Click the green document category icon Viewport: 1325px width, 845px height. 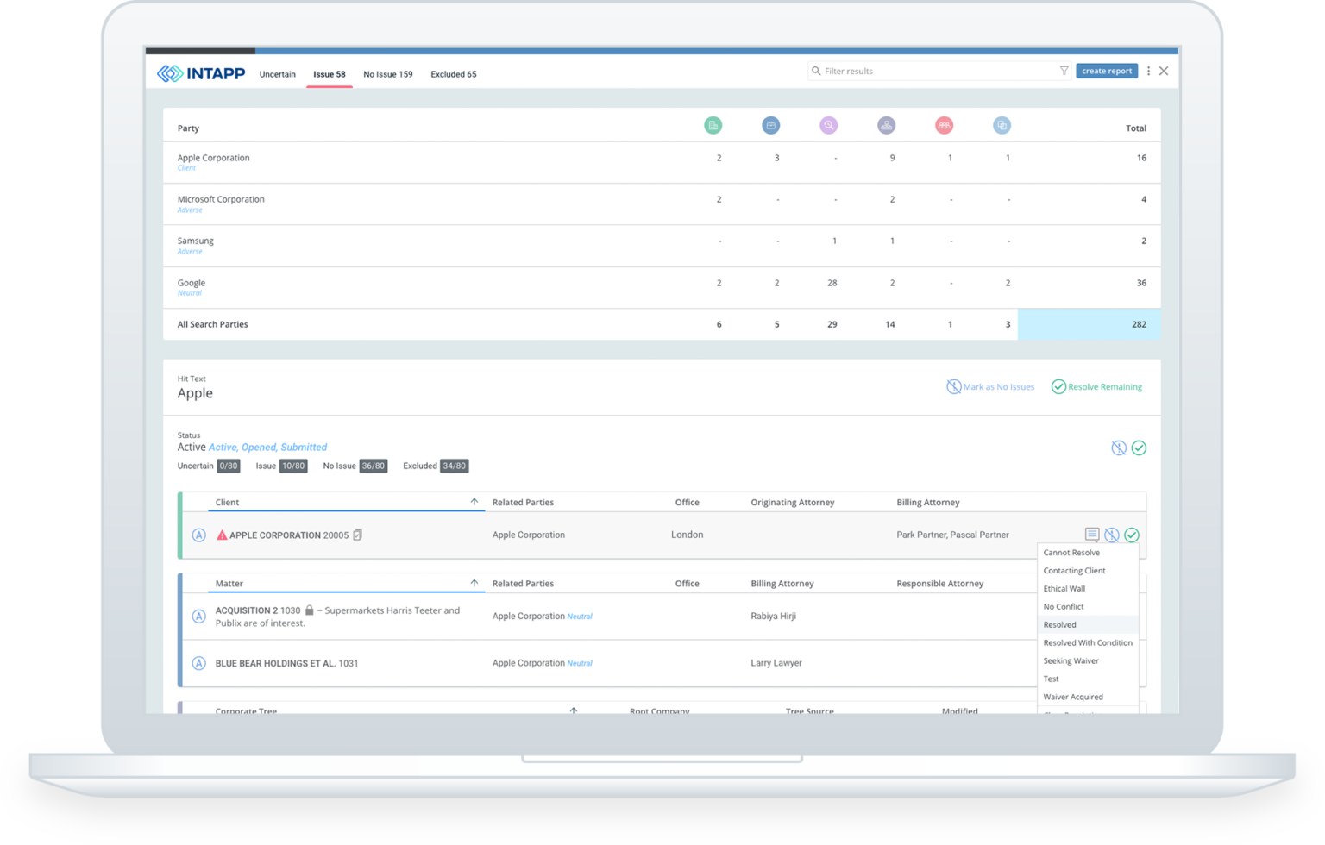(x=713, y=126)
